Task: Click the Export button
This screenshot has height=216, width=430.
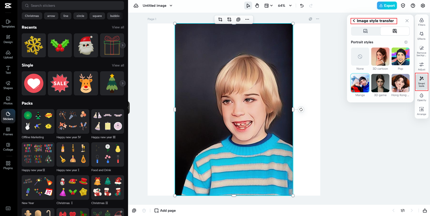Action: [387, 6]
